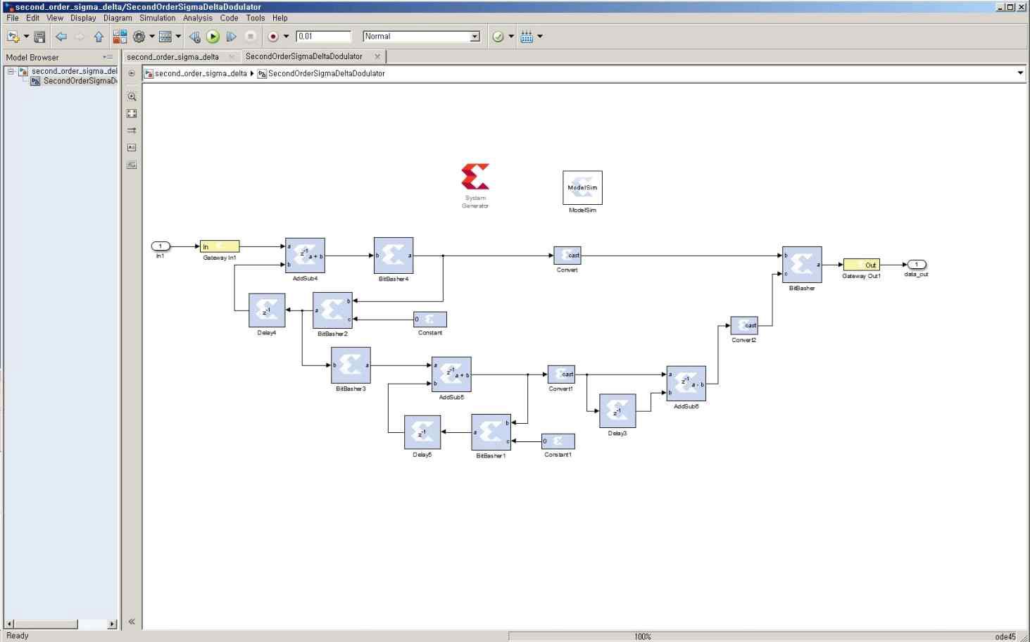Viewport: 1030px width, 642px height.
Task: Open the Model Browser options button
Action: pos(108,57)
